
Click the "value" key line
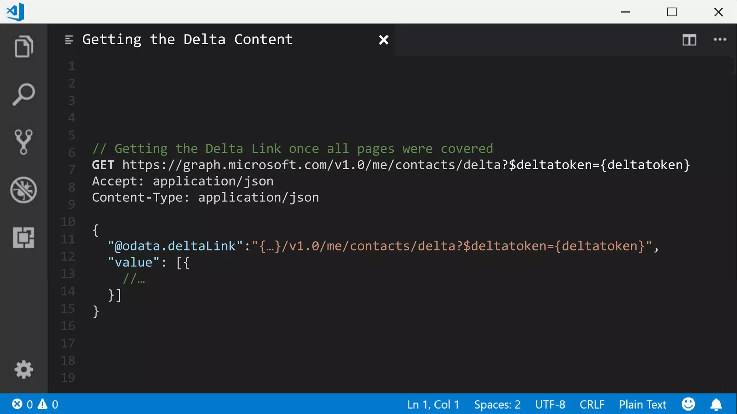pyautogui.click(x=148, y=262)
